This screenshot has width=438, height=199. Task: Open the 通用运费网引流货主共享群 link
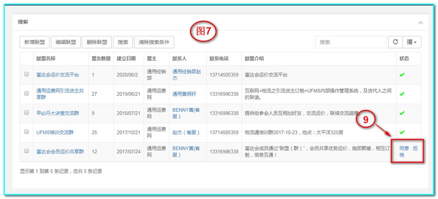(x=60, y=94)
